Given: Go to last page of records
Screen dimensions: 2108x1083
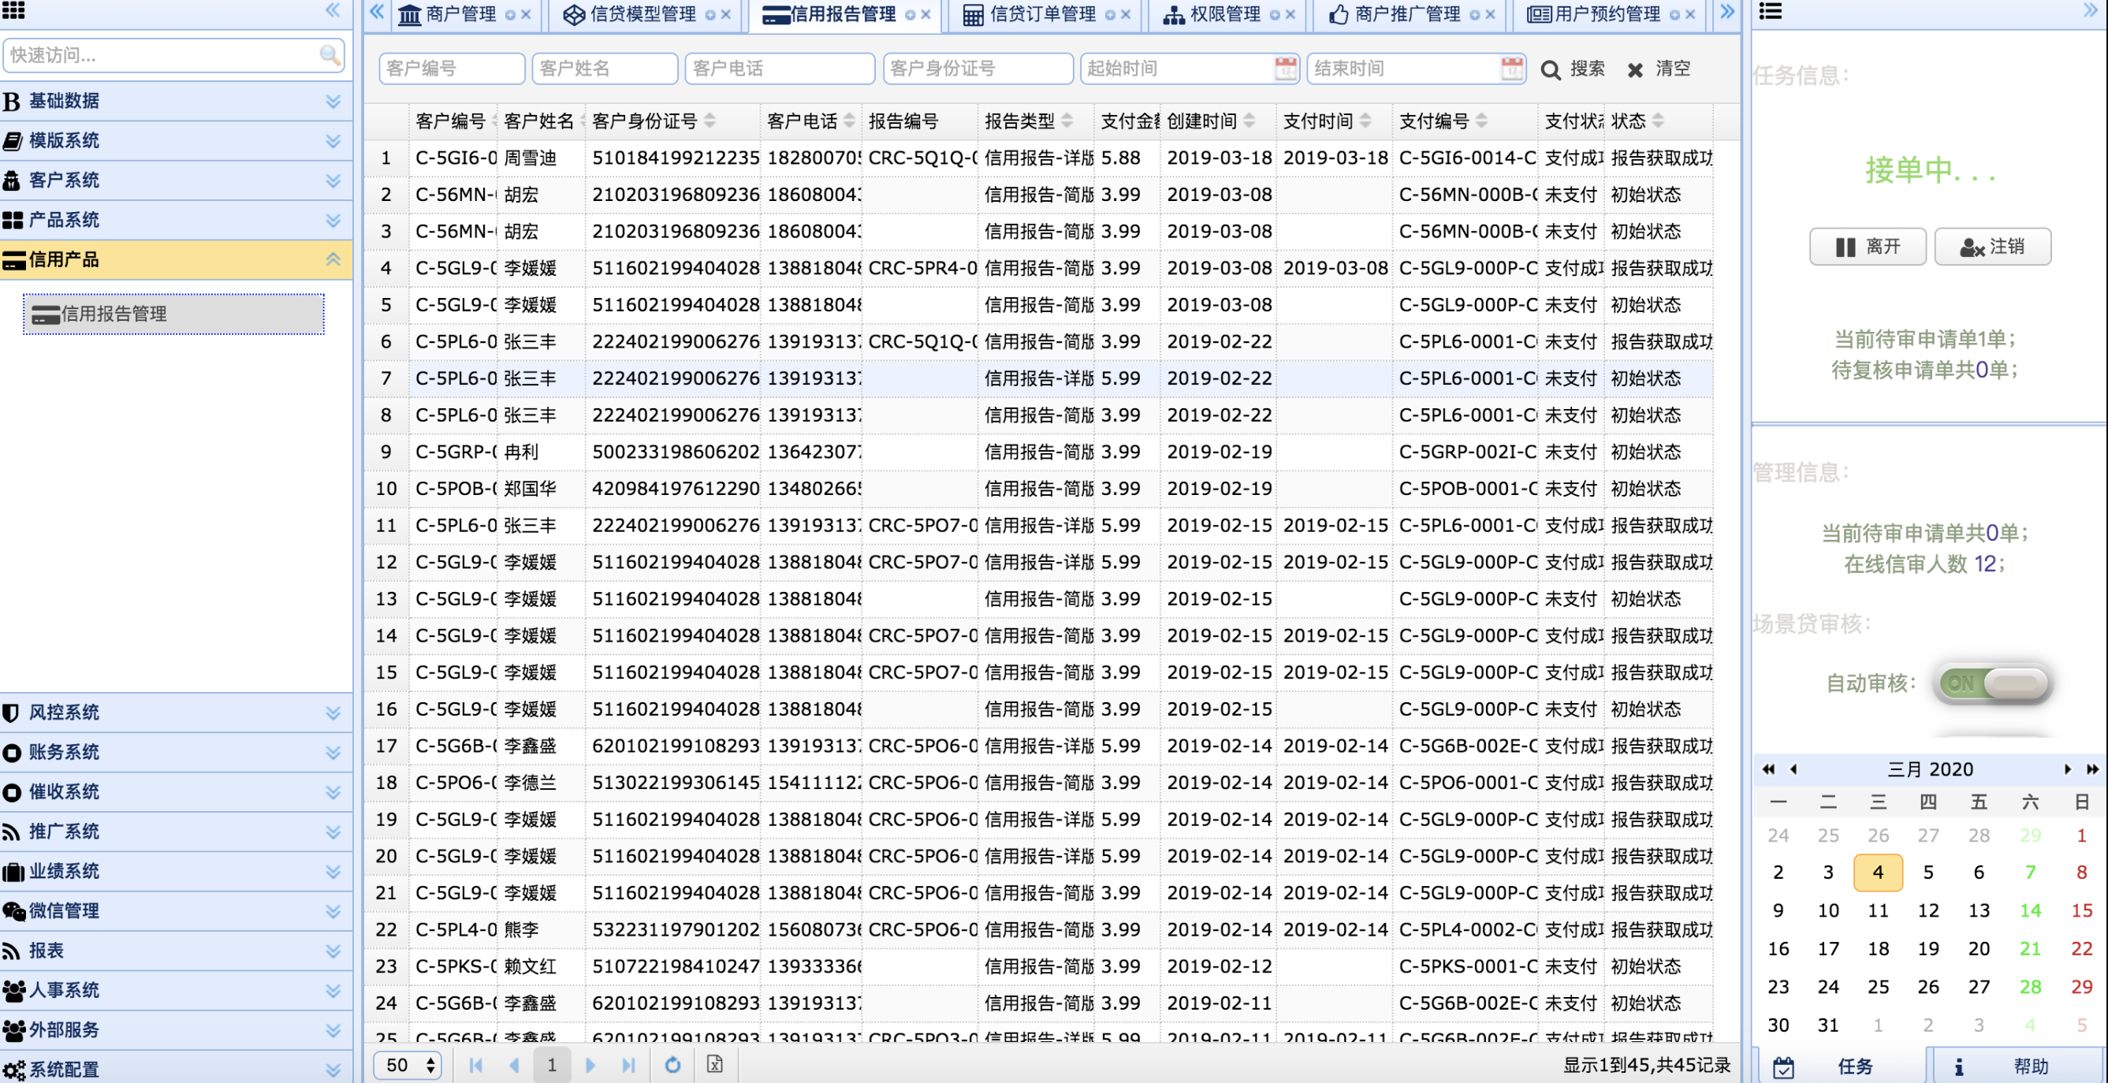Looking at the screenshot, I should (628, 1064).
